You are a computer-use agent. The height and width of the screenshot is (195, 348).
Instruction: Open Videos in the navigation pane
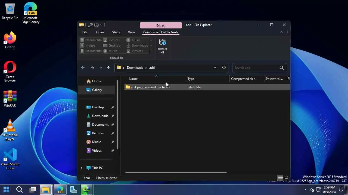coord(97,151)
